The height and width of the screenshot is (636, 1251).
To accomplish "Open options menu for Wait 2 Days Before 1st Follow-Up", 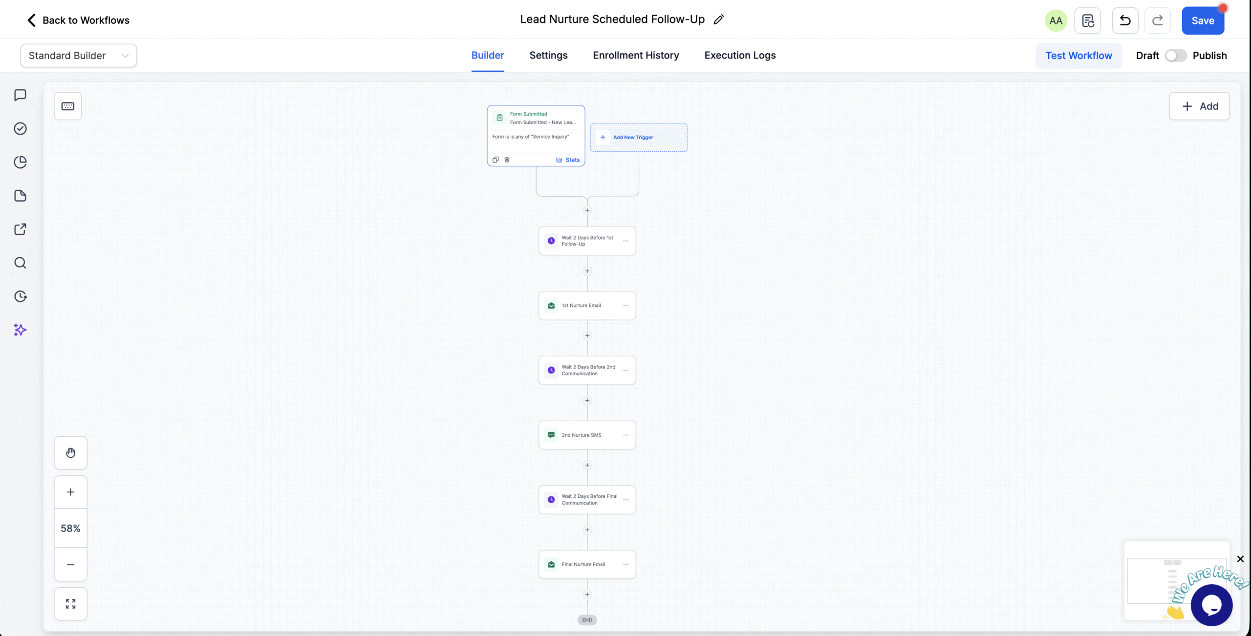I will [625, 241].
